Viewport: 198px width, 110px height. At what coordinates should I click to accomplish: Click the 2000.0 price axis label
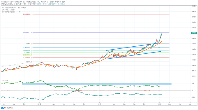pos(194,38)
